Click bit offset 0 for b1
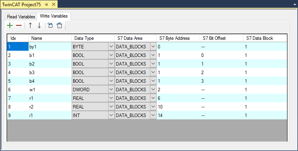298x151 pixels. click(x=222, y=55)
